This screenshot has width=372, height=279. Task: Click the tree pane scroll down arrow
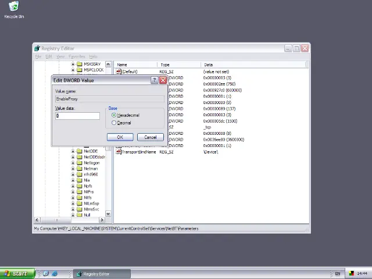[x=108, y=214]
